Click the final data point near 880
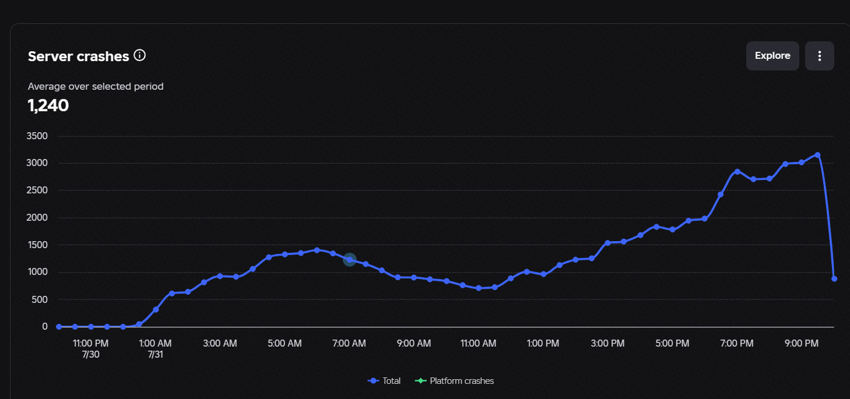This screenshot has height=399, width=850. click(x=834, y=278)
